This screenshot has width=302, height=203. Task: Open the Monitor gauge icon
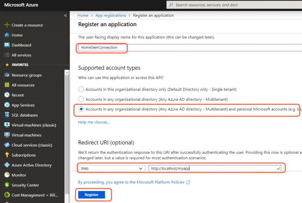coord(7,175)
